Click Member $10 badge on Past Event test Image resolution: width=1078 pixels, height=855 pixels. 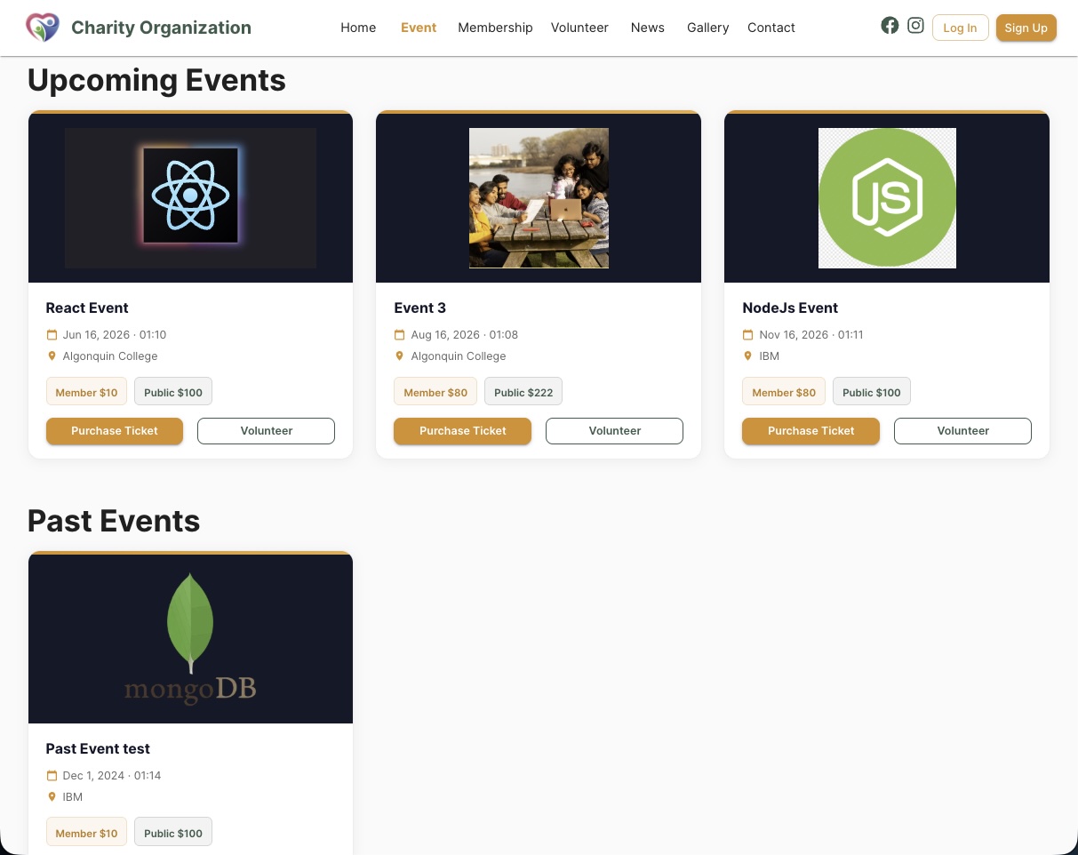(86, 833)
